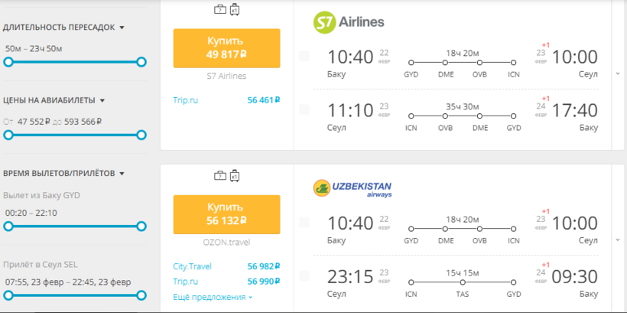Image resolution: width=627 pixels, height=313 pixels.
Task: Click carry-on baggage icon on Uzbekistan ticket
Action: (219, 176)
